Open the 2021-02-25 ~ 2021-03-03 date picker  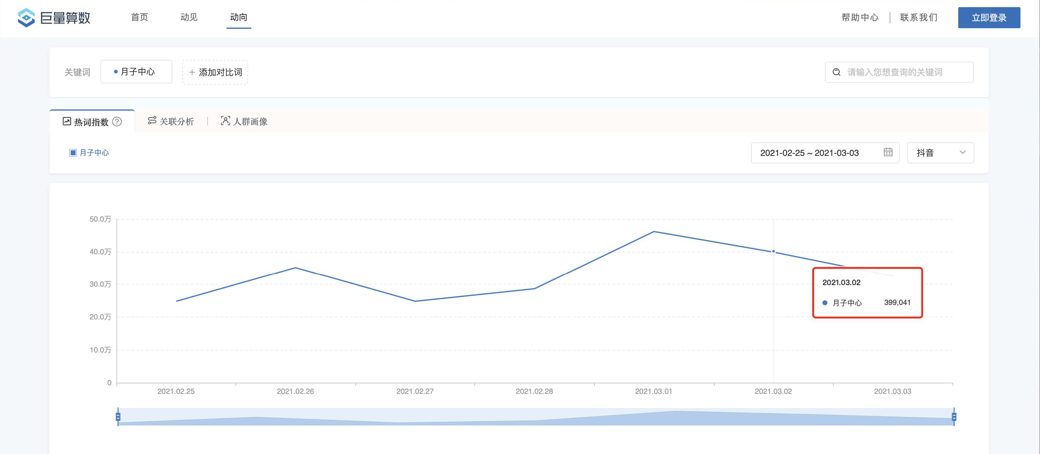pyautogui.click(x=809, y=153)
